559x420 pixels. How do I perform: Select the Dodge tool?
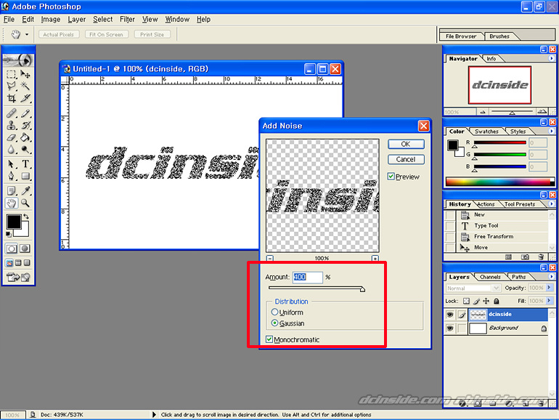click(25, 149)
